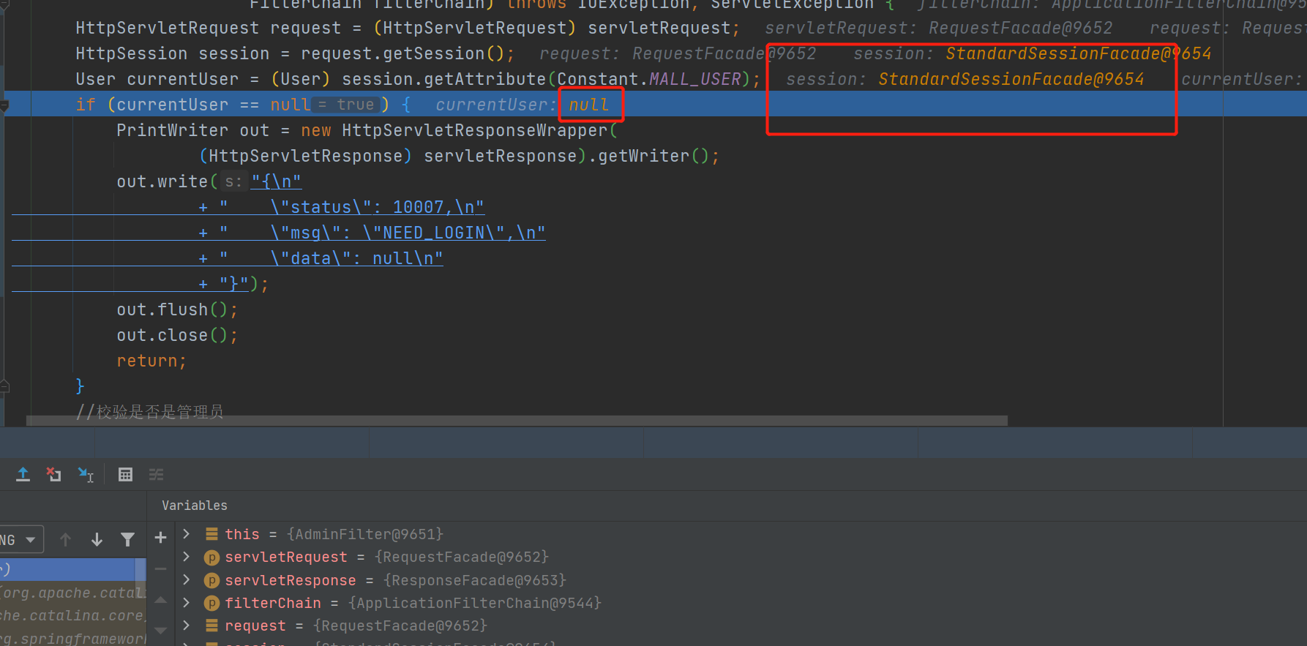This screenshot has width=1307, height=646.
Task: Click the inline '= true' debugger hint
Action: pos(347,105)
